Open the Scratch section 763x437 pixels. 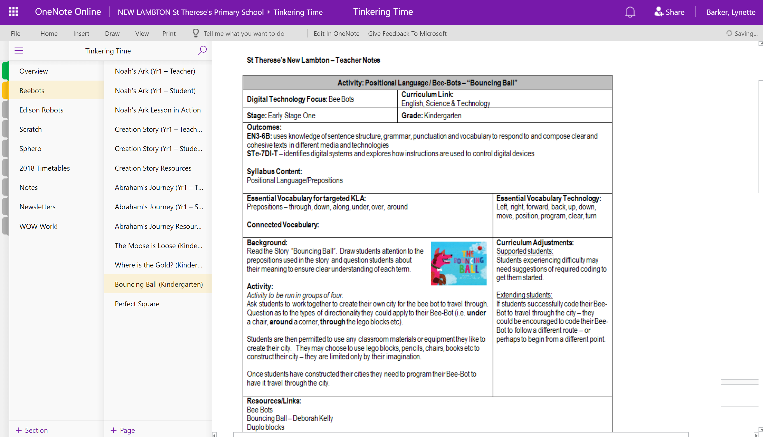(x=56, y=129)
